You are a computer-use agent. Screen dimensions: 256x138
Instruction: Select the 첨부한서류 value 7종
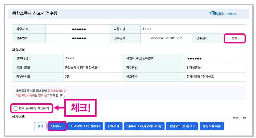pos(67,77)
